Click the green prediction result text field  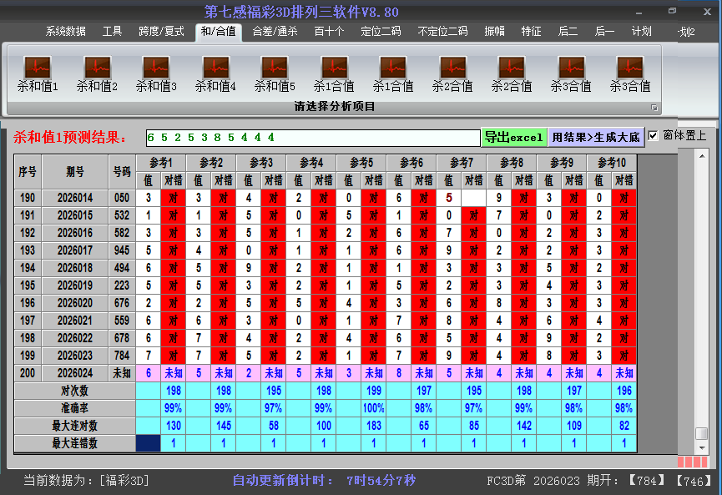[312, 137]
